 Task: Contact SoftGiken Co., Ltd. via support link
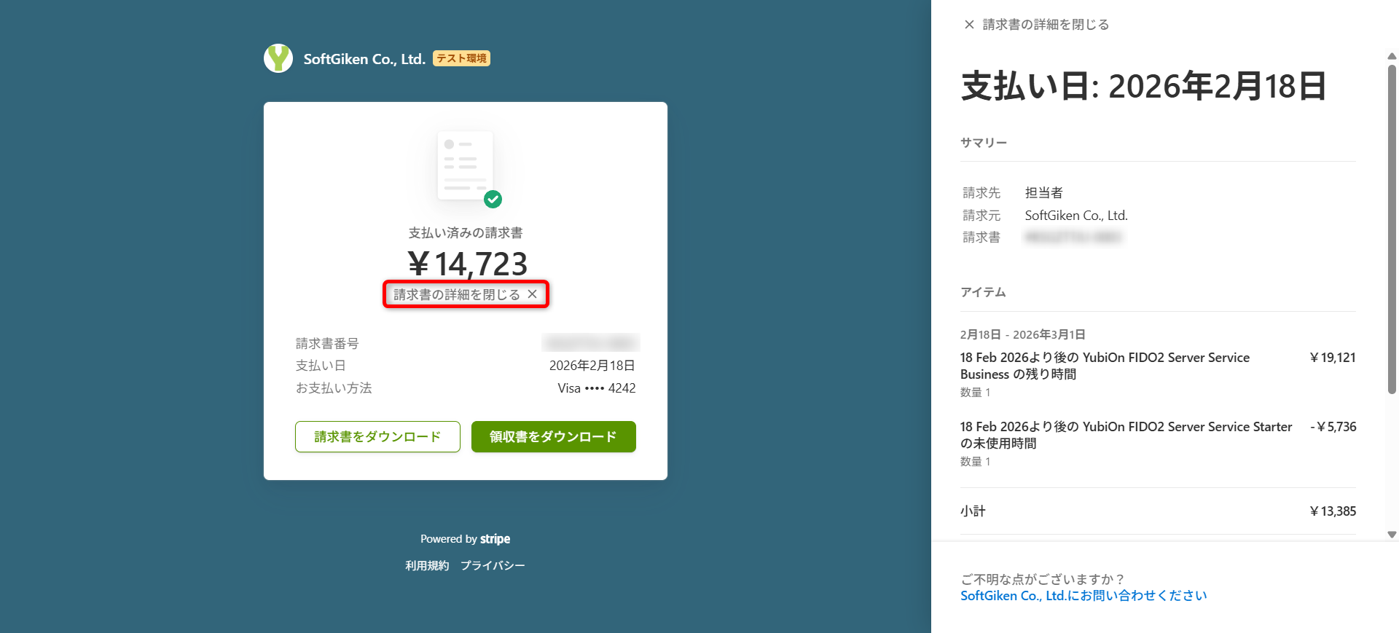tap(1083, 596)
